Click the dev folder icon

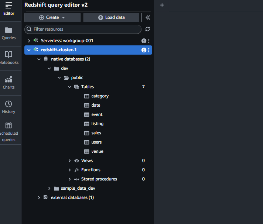pyautogui.click(x=56, y=69)
